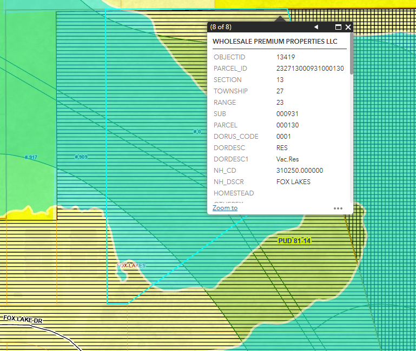Click the PARCEL_ID value 232713000931000130
The image size is (416, 351).
click(309, 69)
